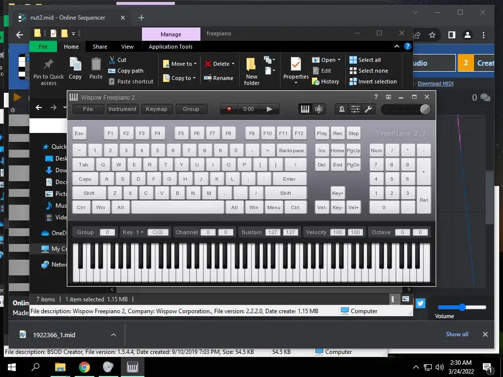Image resolution: width=503 pixels, height=377 pixels.
Task: Collapse the Explorer ribbon chevron
Action: pyautogui.click(x=397, y=47)
